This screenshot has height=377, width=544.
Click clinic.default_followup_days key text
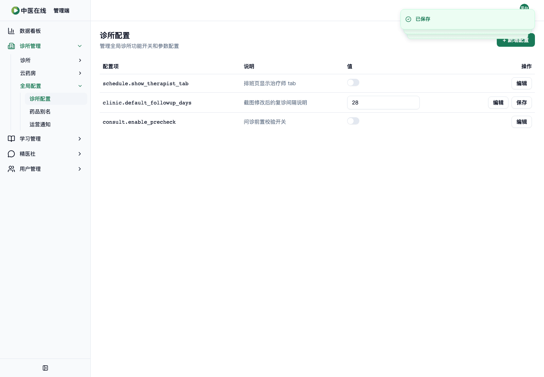pos(147,103)
